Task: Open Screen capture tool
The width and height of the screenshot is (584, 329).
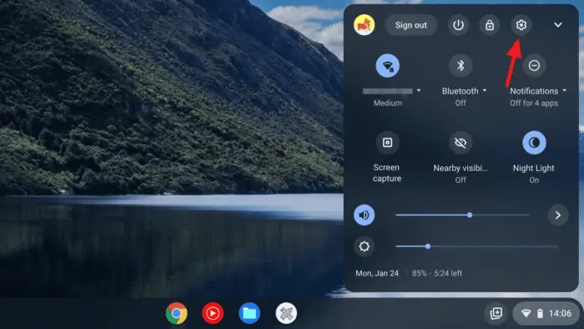Action: tap(387, 142)
